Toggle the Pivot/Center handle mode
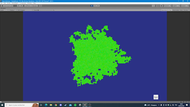Viewport: 190px width, 107px height. tap(28, 6)
